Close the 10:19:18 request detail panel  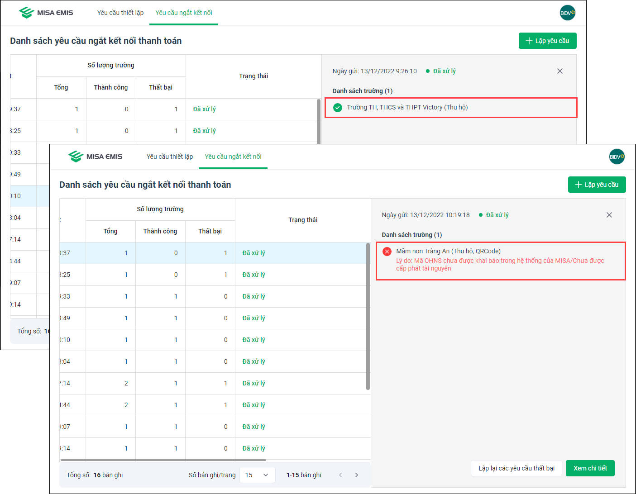point(609,215)
